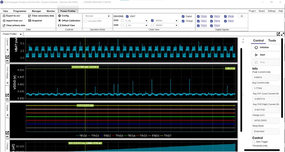Click the TRIG4 link
285x152 pixels.
click(x=217, y=21)
